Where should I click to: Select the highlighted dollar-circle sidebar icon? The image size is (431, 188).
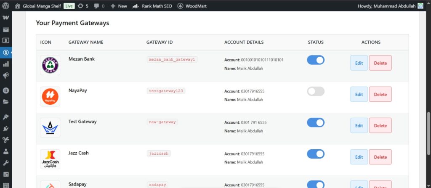point(6,52)
